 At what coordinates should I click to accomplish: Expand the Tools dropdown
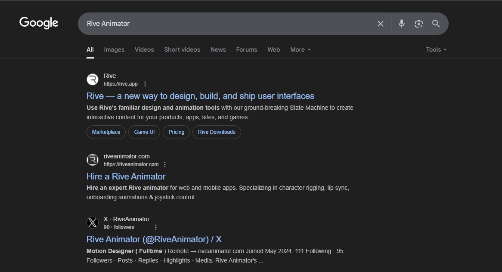tap(436, 49)
